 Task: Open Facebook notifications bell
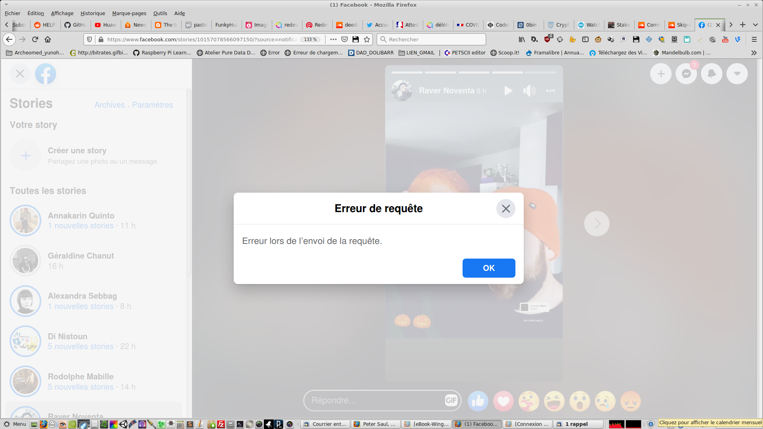point(711,74)
